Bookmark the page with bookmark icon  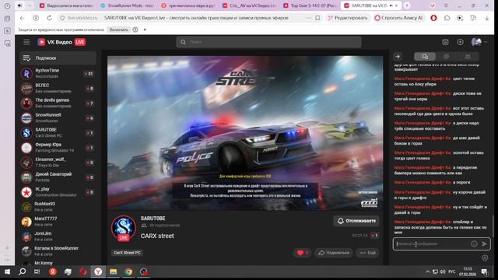pyautogui.click(x=317, y=18)
